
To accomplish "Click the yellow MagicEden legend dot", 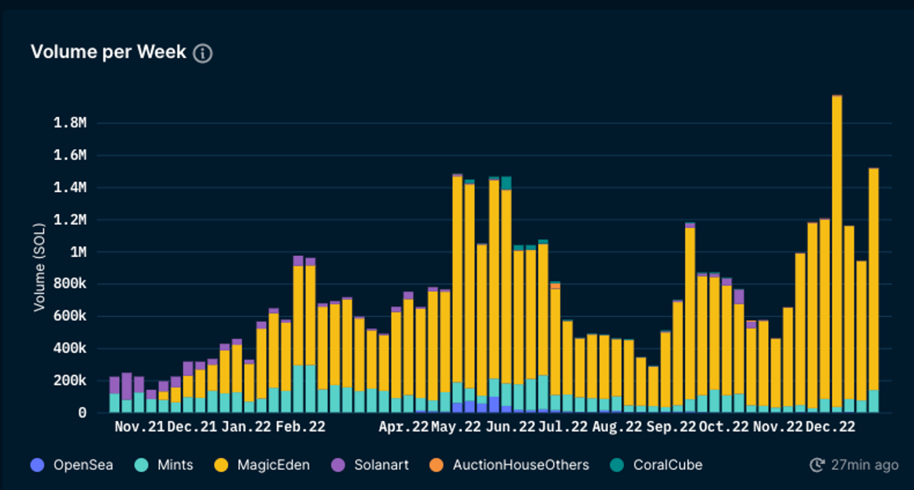I will click(x=221, y=465).
